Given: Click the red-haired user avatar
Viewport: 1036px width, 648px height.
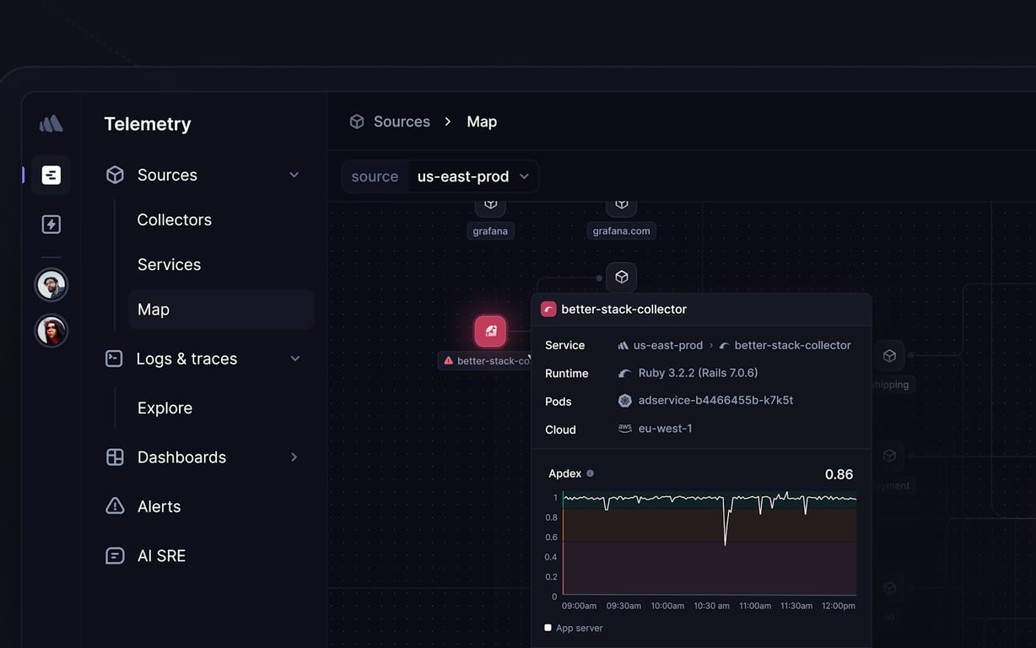Looking at the screenshot, I should (x=51, y=330).
